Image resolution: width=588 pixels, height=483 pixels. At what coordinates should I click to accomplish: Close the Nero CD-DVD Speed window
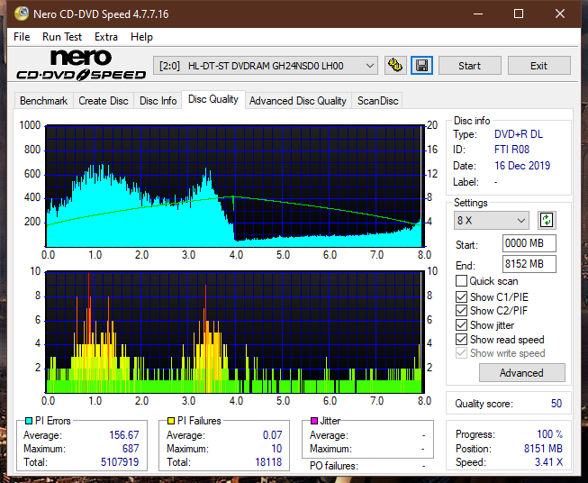560,14
